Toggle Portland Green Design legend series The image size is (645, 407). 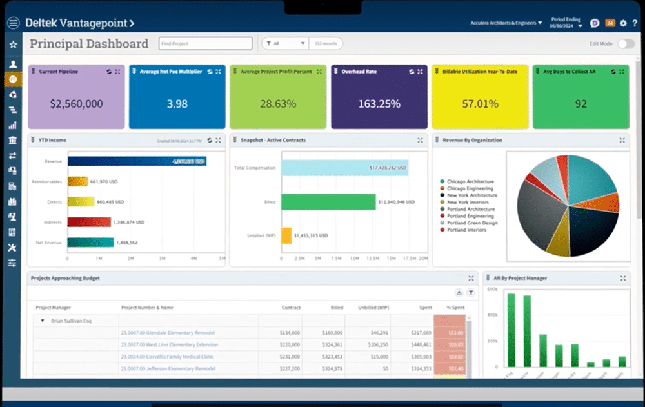click(x=468, y=223)
